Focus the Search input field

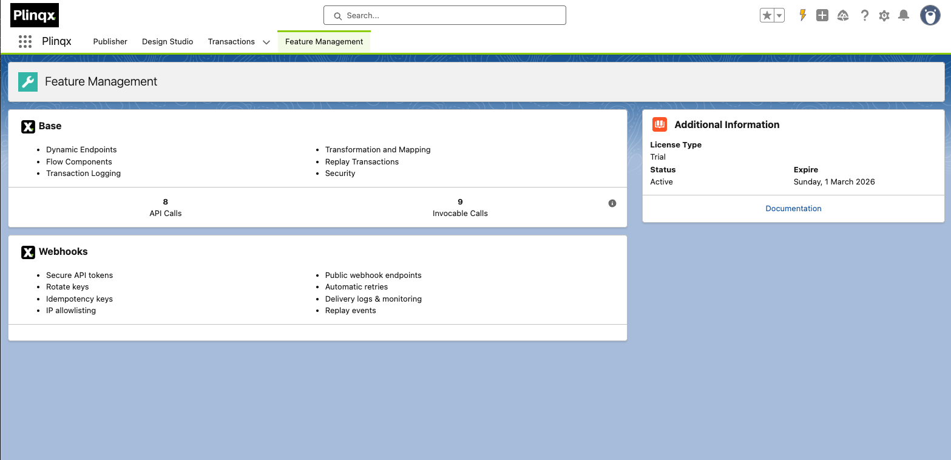click(445, 15)
